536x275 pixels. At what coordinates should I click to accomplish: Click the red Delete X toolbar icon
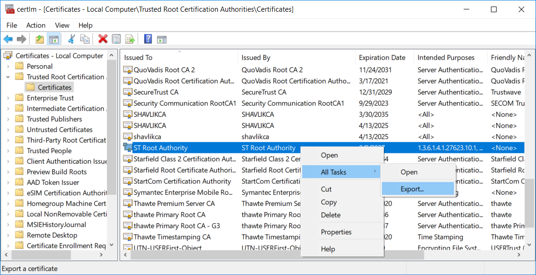tap(103, 39)
